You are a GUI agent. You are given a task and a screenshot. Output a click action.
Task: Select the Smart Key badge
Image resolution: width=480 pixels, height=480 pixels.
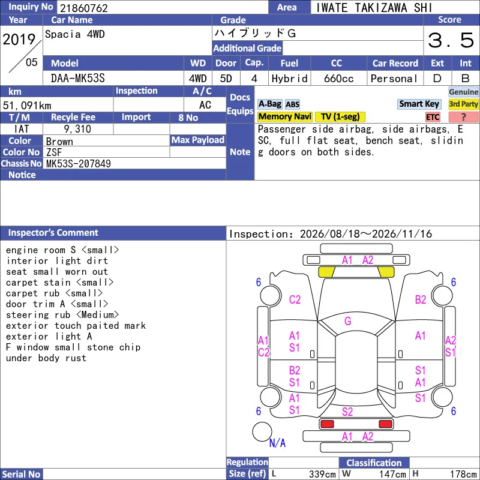point(419,104)
